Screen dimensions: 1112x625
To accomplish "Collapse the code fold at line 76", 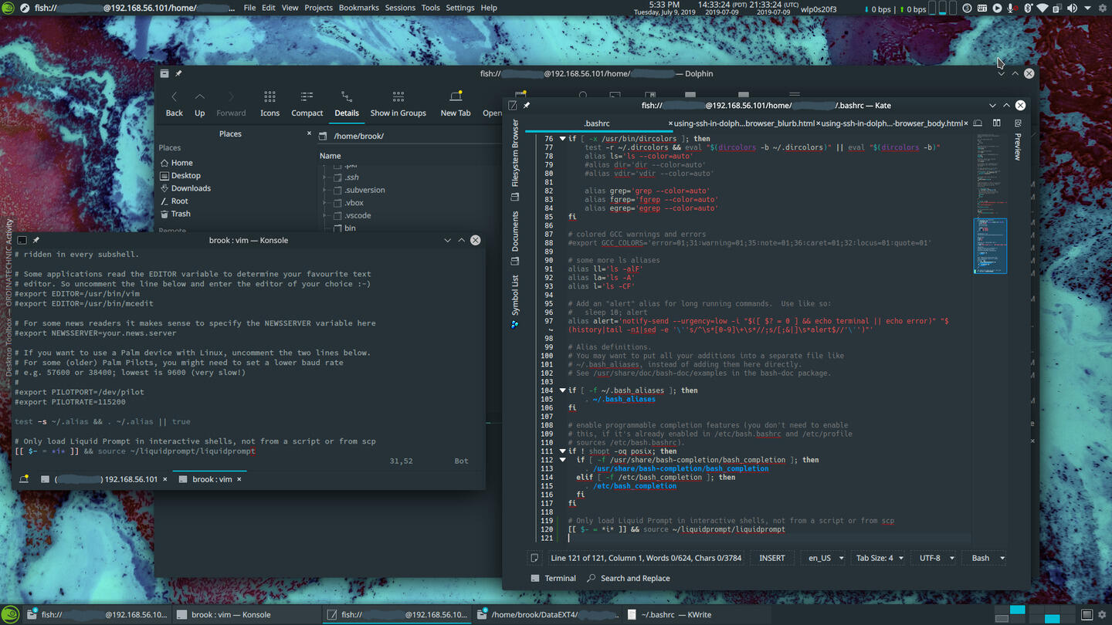I will pyautogui.click(x=562, y=139).
